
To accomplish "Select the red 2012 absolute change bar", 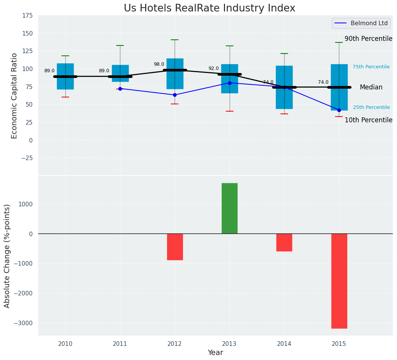I will (x=175, y=247).
